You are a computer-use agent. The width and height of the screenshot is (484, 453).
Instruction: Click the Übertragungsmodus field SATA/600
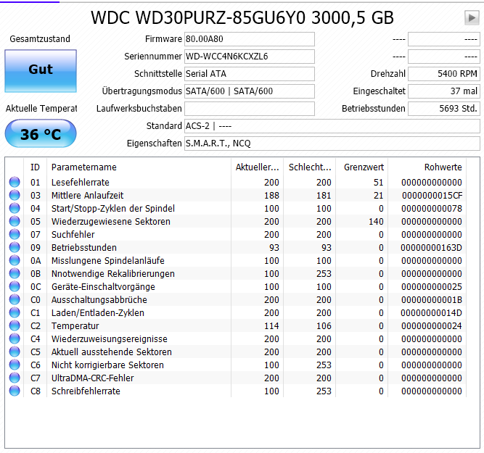[x=250, y=91]
